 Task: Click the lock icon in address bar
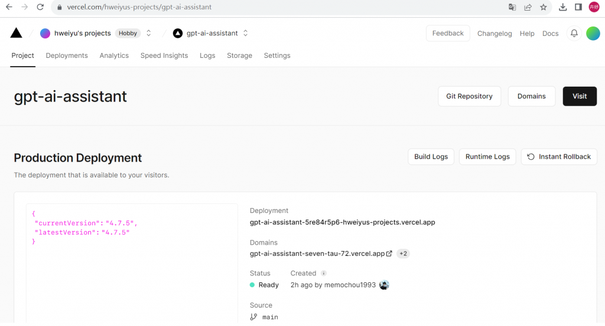coord(60,7)
